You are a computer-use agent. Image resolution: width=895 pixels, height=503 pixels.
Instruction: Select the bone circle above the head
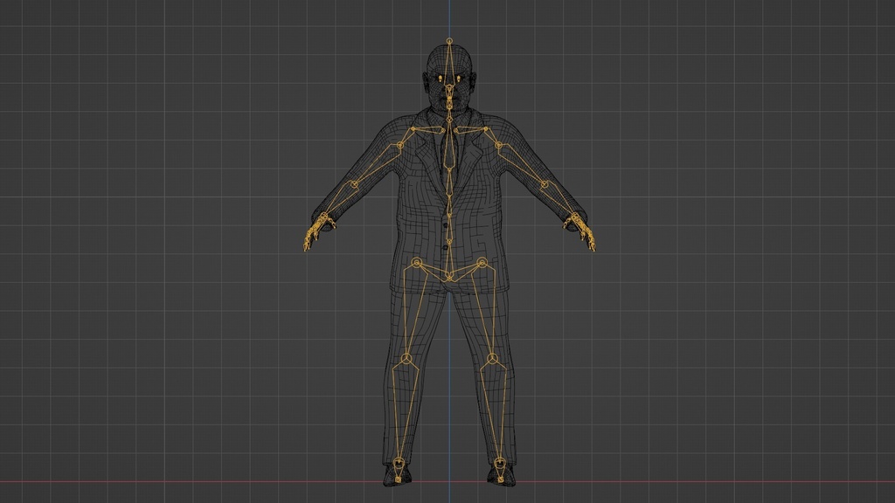coord(448,39)
